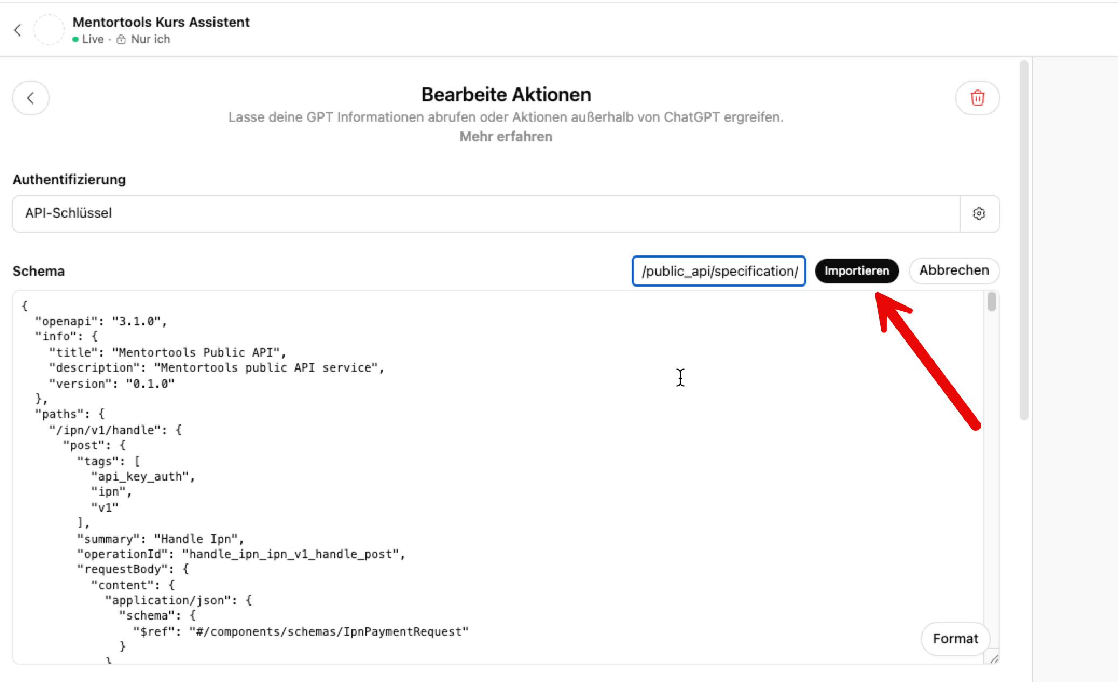The width and height of the screenshot is (1118, 682).
Task: Place cursor on the "operationId" schema line
Action: [x=240, y=554]
